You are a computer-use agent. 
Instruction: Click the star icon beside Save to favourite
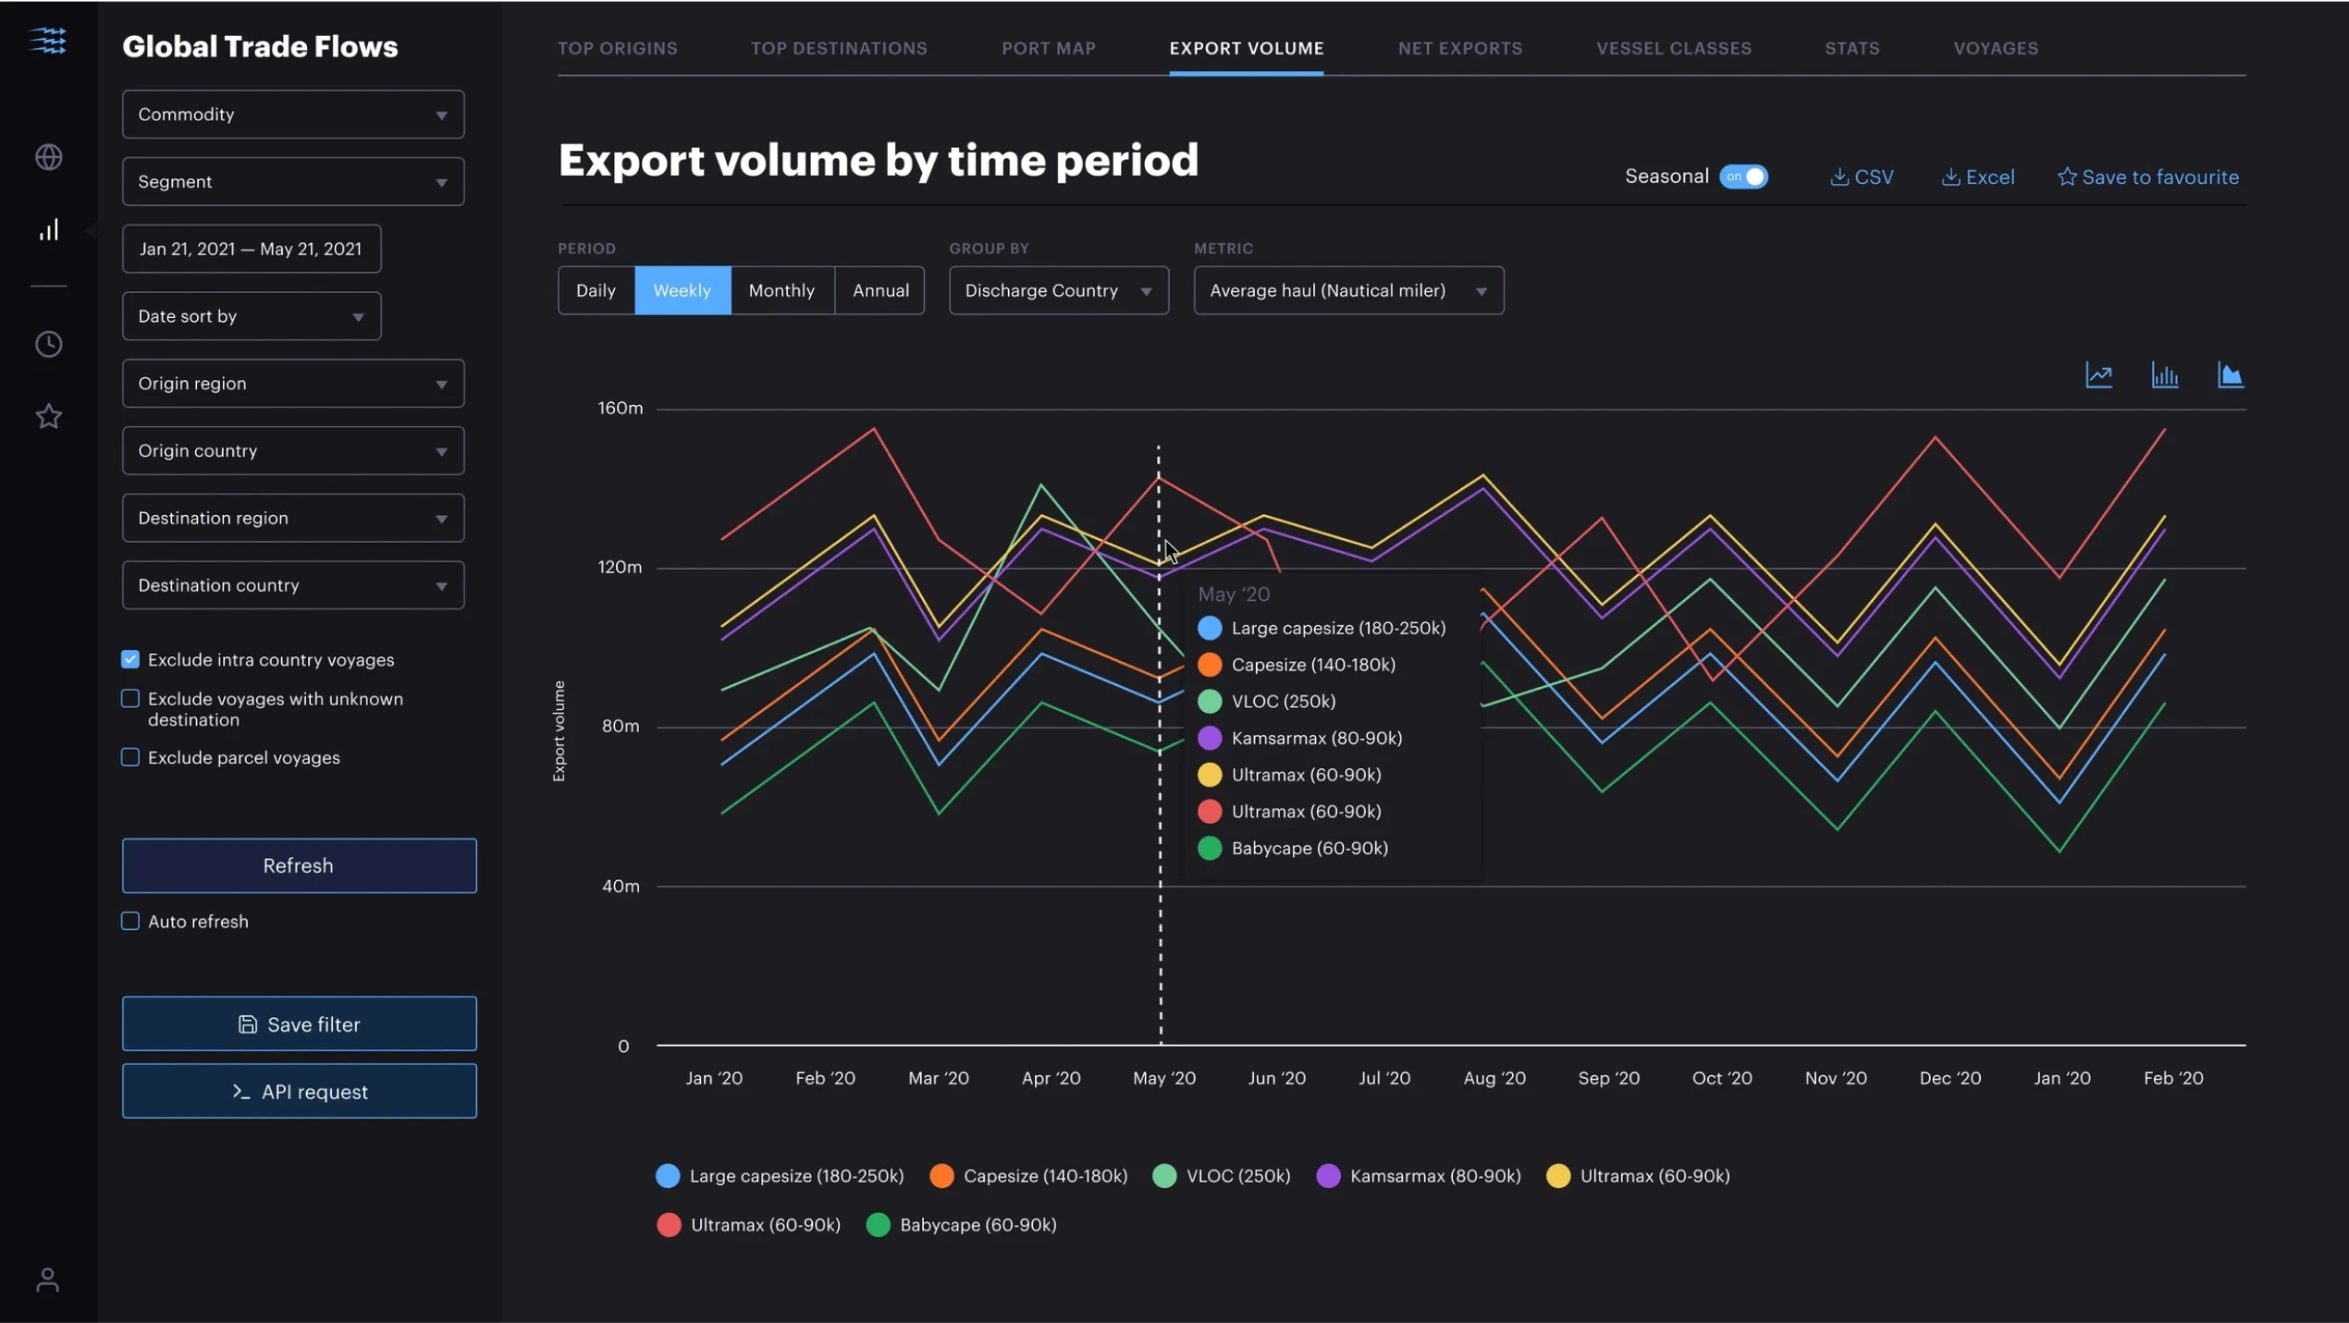coord(2067,177)
